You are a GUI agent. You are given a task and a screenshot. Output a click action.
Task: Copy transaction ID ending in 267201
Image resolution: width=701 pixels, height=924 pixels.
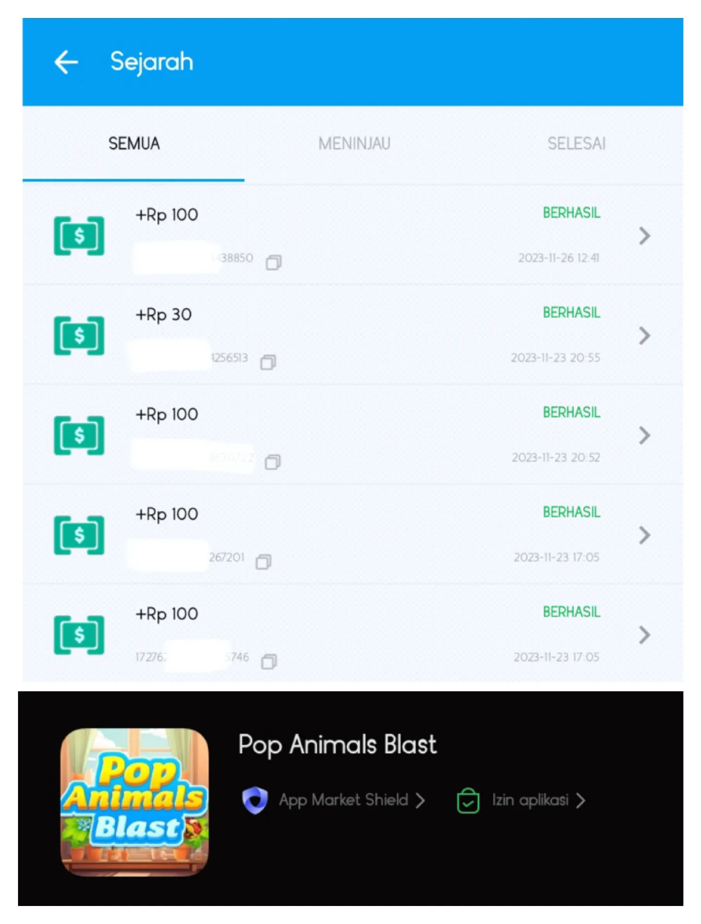click(x=263, y=562)
